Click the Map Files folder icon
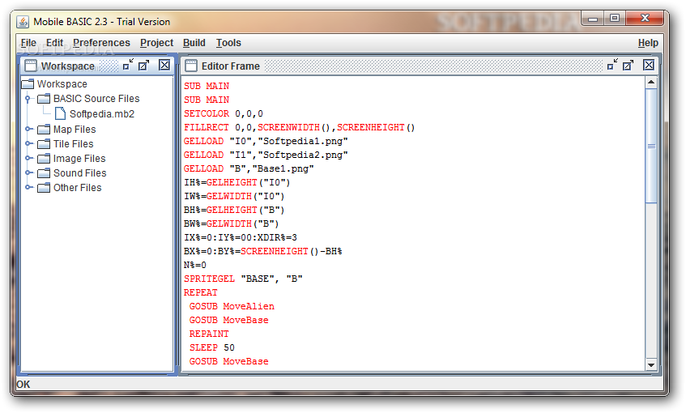The height and width of the screenshot is (413, 686). pyautogui.click(x=44, y=129)
